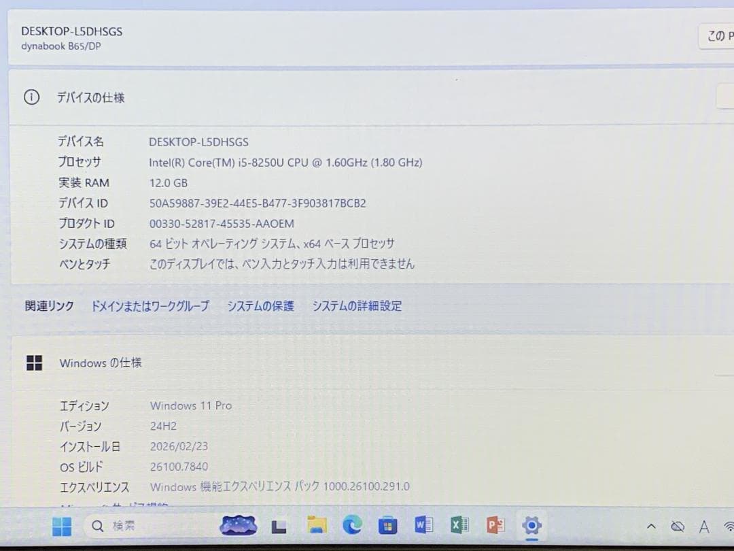Open File Explorer from the taskbar
Viewport: 734px width, 551px height.
point(316,525)
